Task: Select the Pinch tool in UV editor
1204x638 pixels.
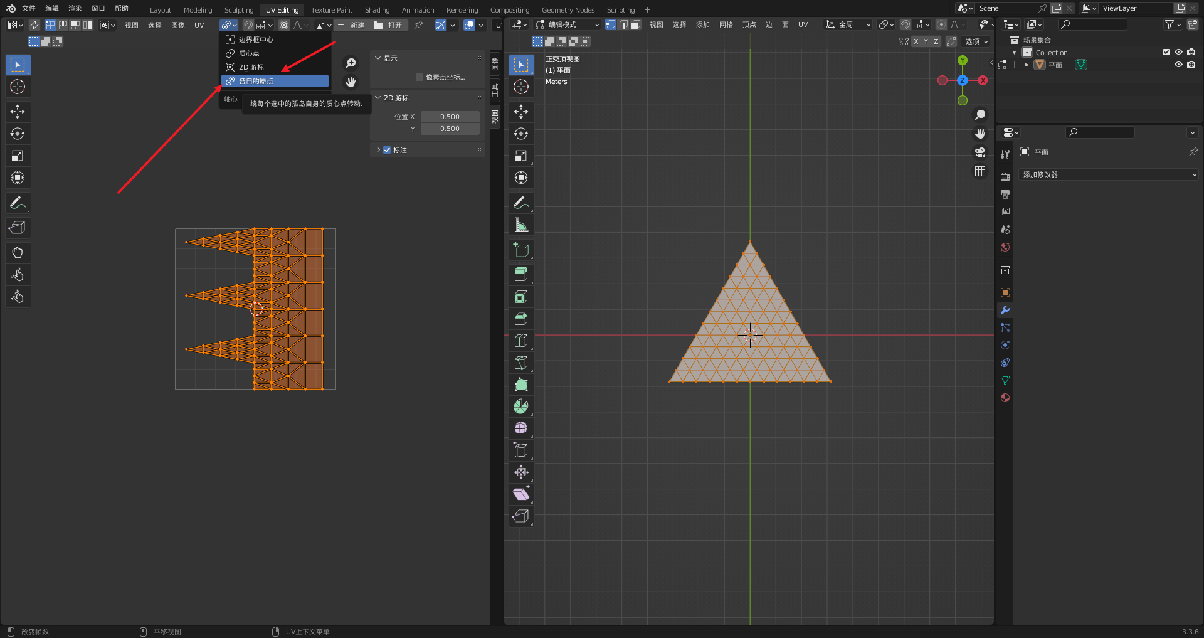Action: point(18,297)
